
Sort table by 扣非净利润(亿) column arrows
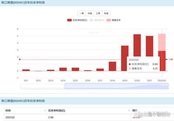129,110
